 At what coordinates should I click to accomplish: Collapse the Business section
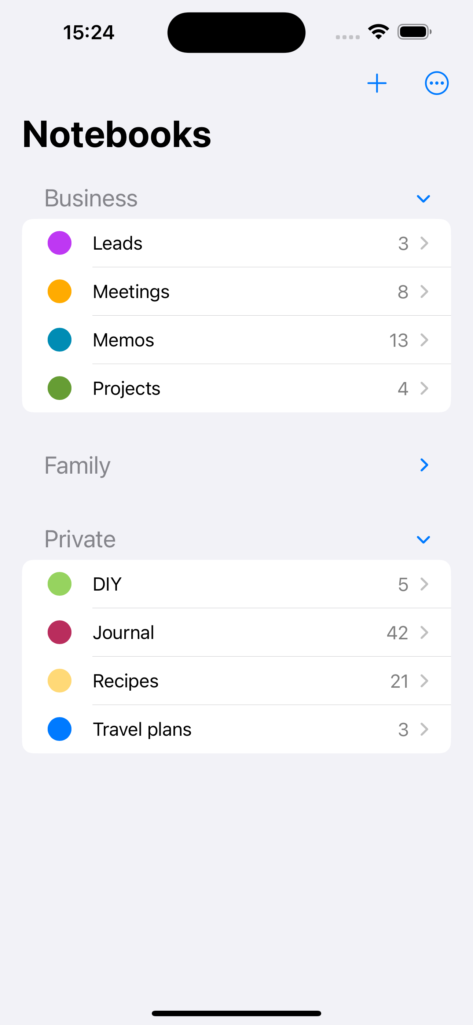coord(423,199)
